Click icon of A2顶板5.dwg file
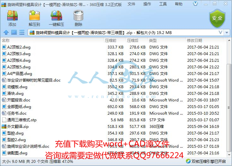The height and width of the screenshot is (166, 232). coord(4,67)
